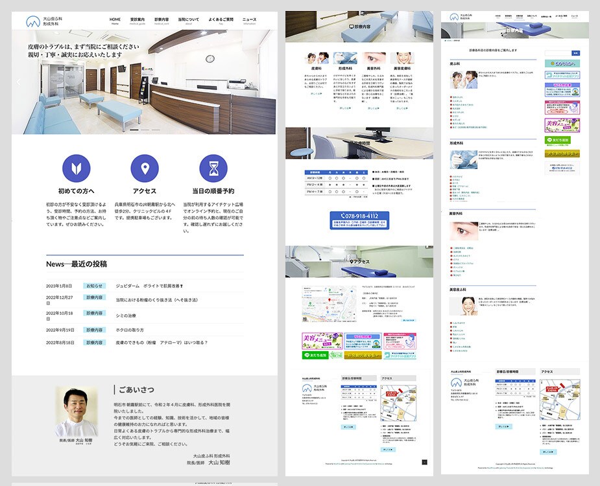Click the gold banner in the middle page
The height and width of the screenshot is (486, 600).
coord(363,355)
